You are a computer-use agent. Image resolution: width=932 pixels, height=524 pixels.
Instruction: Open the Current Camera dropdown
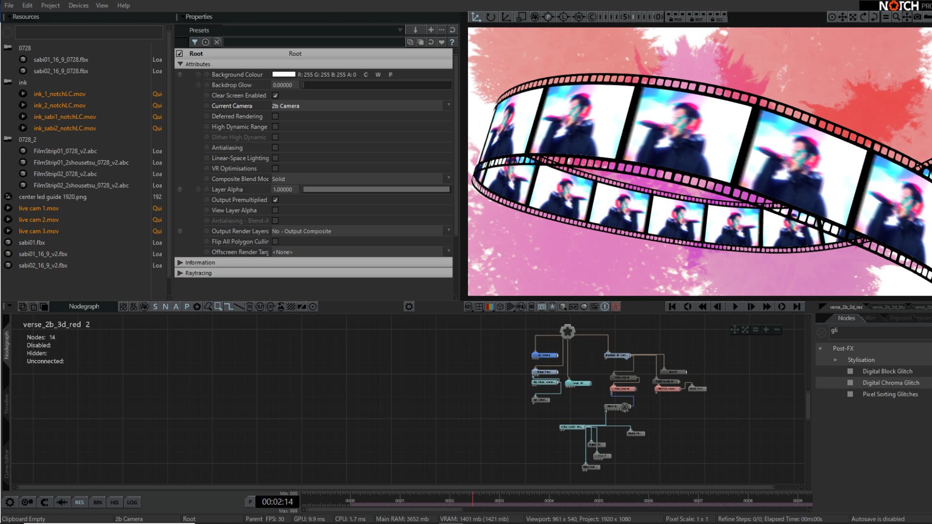[448, 106]
